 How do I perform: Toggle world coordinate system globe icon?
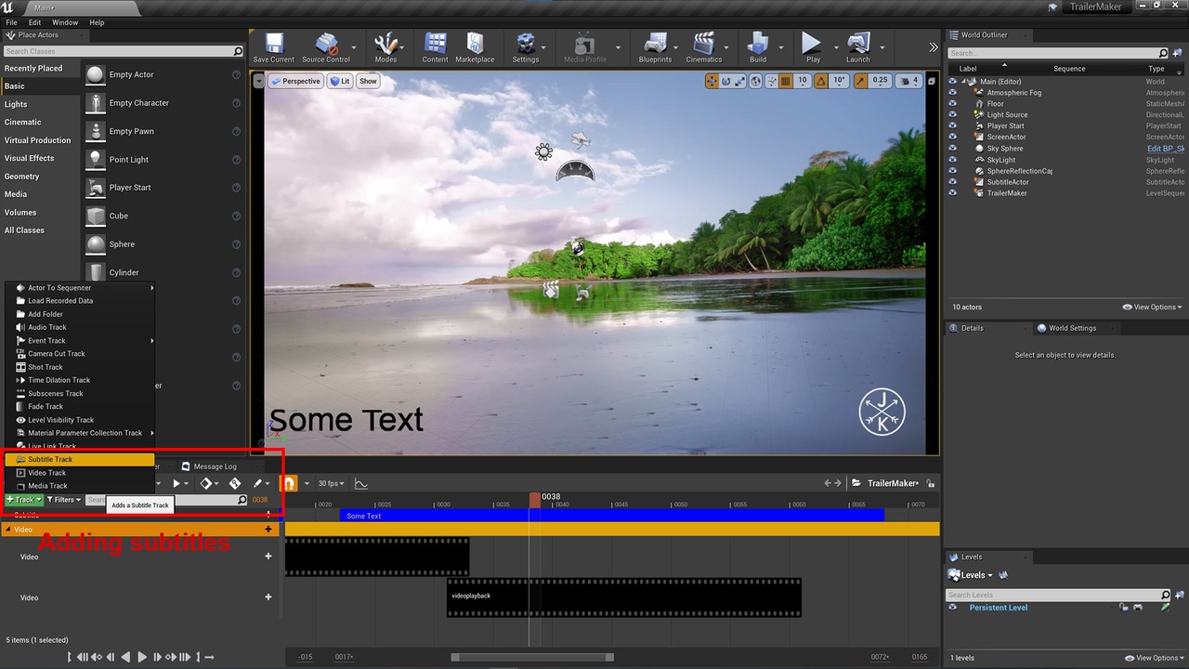pyautogui.click(x=756, y=81)
